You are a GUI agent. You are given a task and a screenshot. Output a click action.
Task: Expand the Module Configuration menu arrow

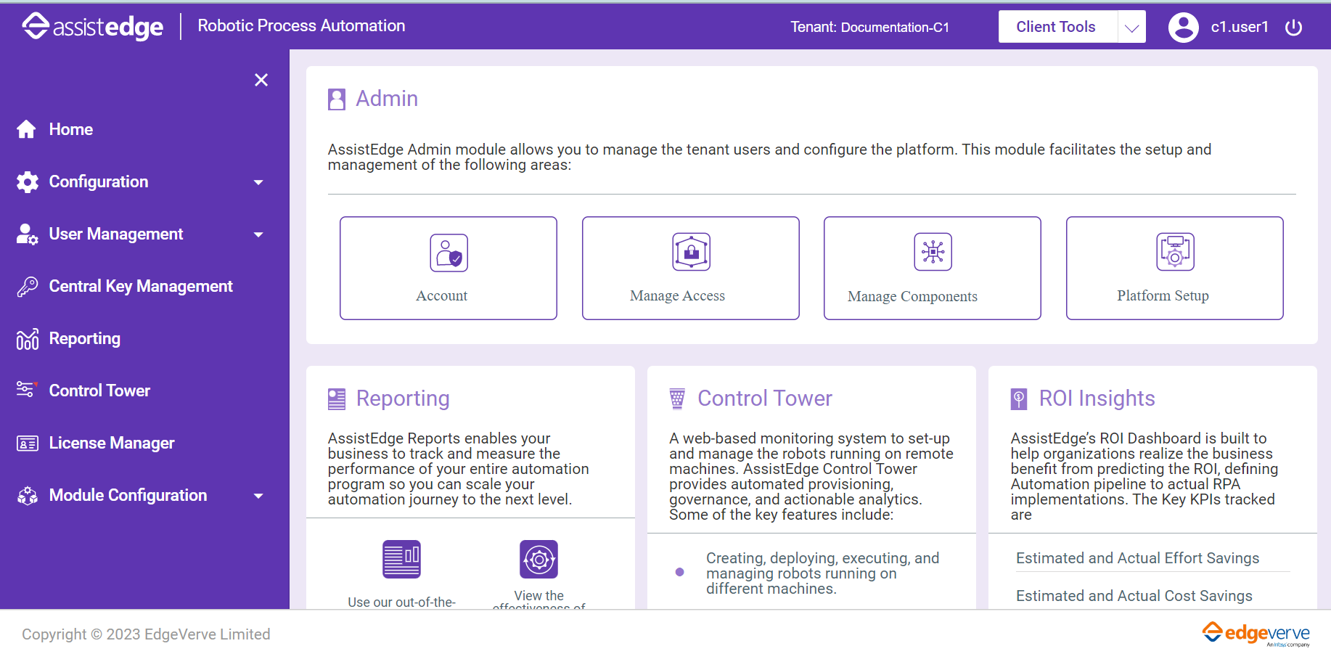point(258,496)
